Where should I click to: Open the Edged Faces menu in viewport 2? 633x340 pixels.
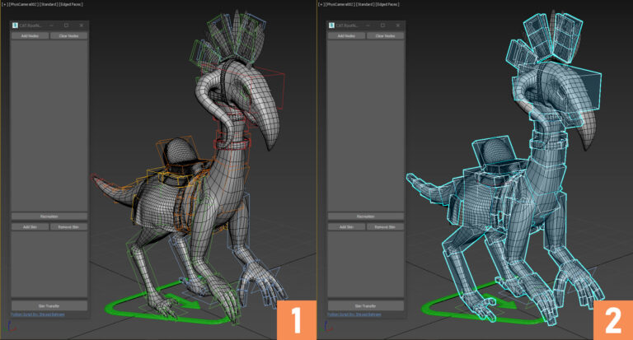click(387, 4)
